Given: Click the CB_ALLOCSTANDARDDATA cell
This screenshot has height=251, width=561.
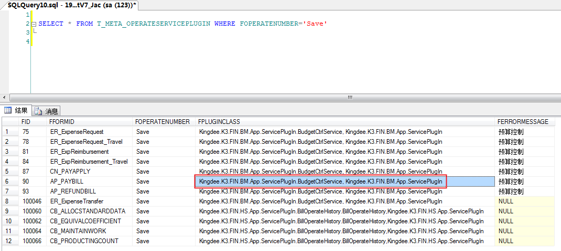Looking at the screenshot, I should tap(90, 211).
